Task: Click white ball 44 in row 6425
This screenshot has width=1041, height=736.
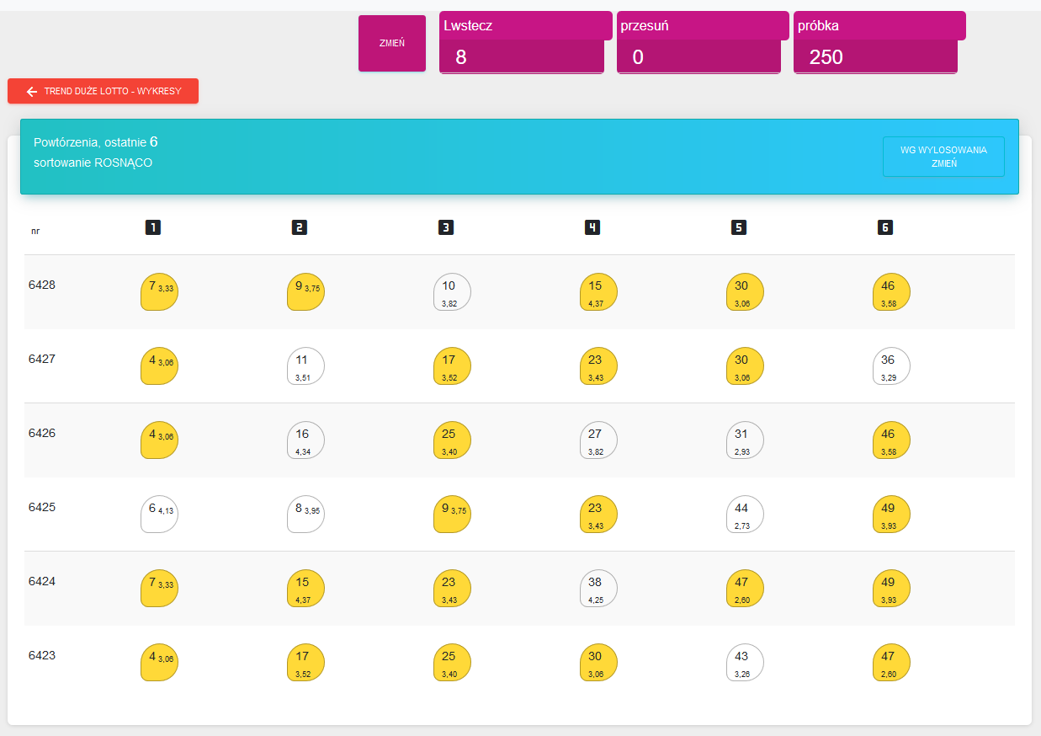Action: (745, 514)
